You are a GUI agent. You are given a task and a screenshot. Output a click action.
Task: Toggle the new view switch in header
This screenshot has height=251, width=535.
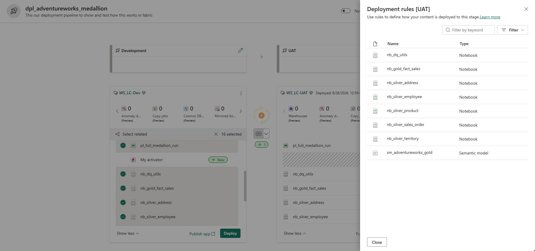click(x=346, y=11)
